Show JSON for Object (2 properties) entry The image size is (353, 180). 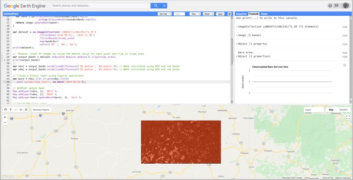point(345,57)
